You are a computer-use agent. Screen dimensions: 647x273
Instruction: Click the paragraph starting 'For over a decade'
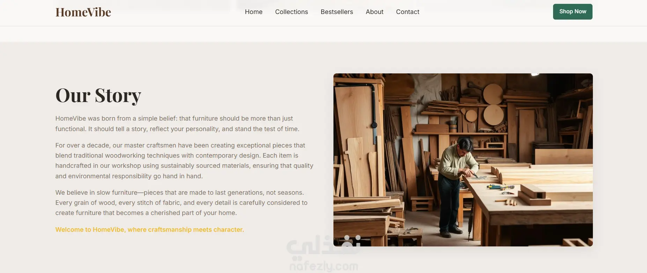(x=184, y=161)
